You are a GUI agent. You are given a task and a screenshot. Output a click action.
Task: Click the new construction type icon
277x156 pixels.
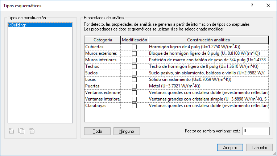point(12,131)
